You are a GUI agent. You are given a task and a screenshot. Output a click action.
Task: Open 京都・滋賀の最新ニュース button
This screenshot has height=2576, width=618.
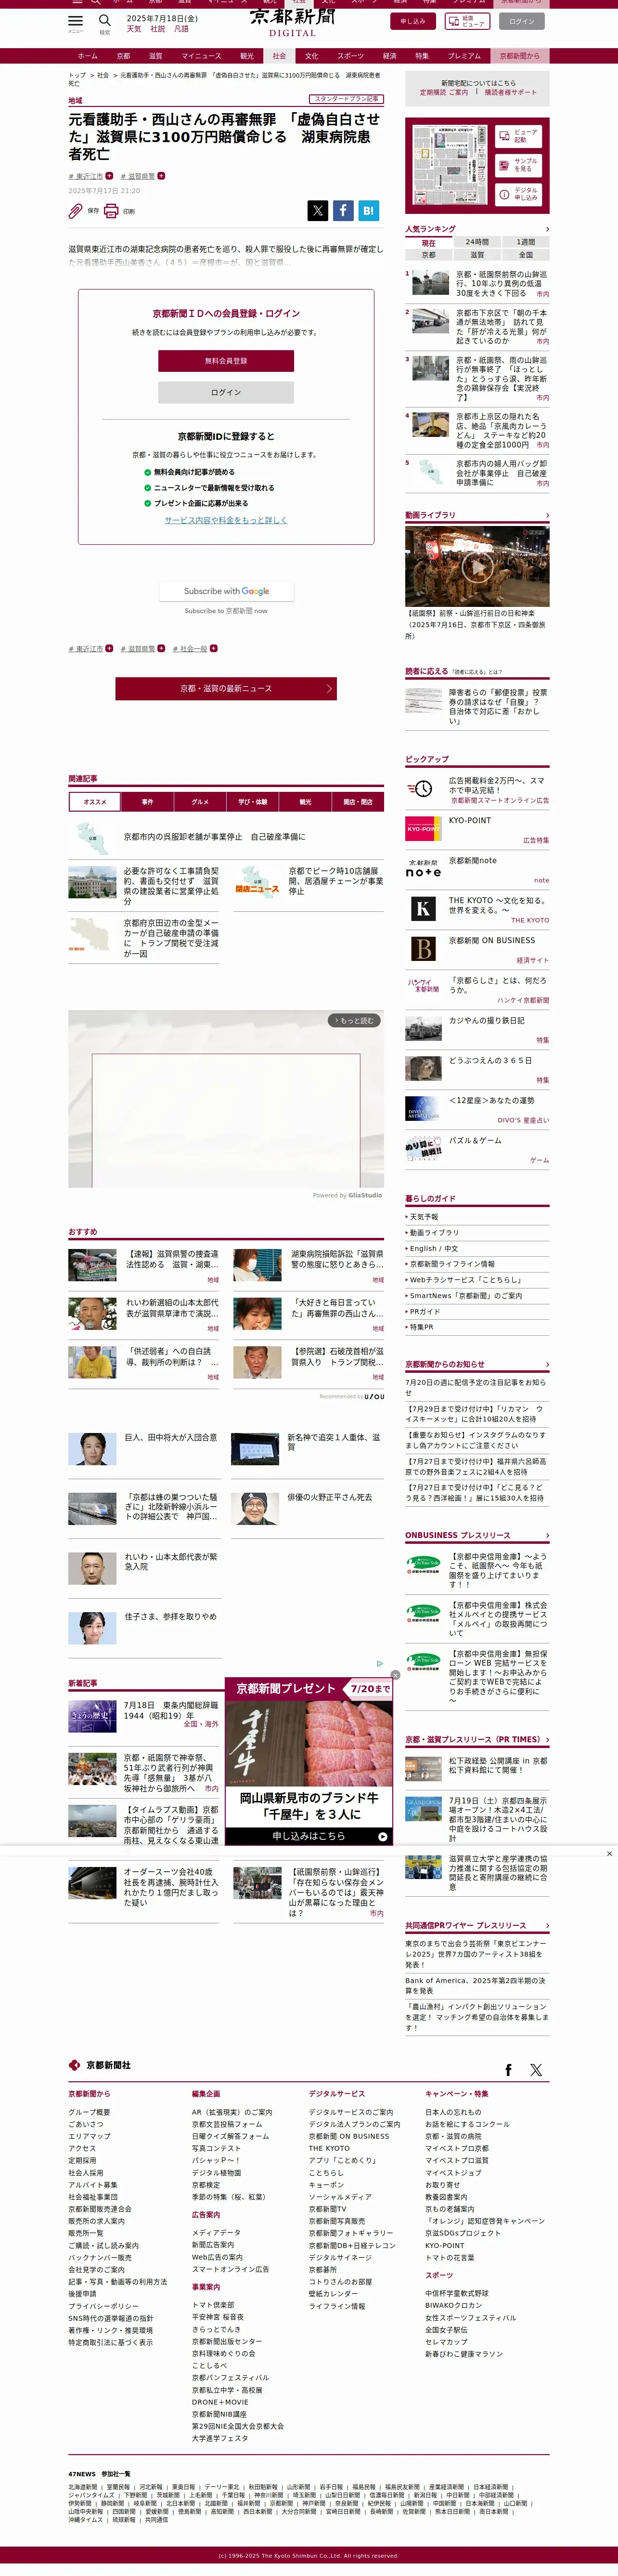[226, 688]
